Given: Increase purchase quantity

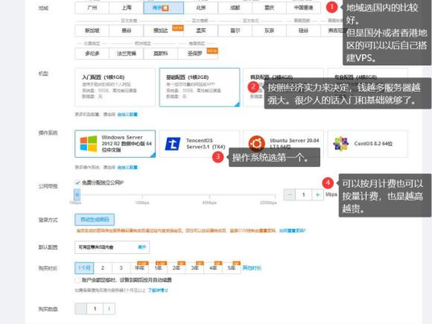Looking at the screenshot, I should 110,309.
